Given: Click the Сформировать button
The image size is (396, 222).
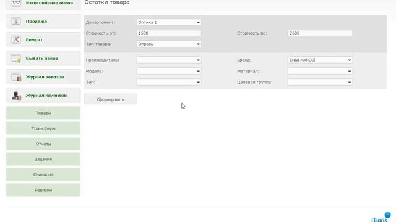Looking at the screenshot, I should point(110,99).
